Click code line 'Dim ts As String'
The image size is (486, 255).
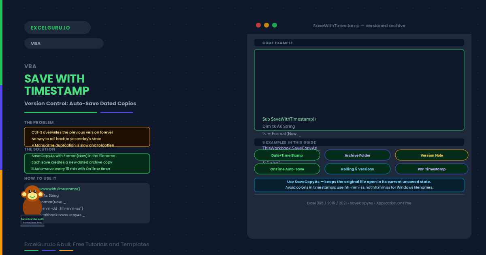pos(279,126)
